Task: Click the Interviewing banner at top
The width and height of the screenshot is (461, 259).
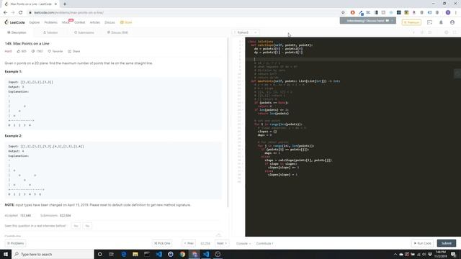Action: pyautogui.click(x=368, y=21)
